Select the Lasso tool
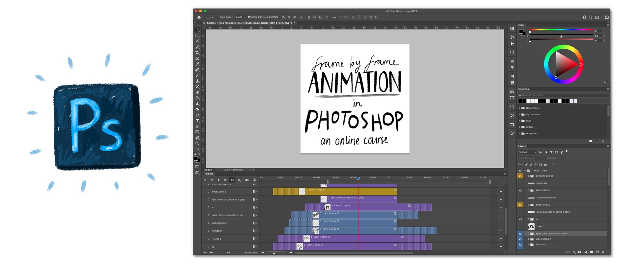The image size is (632, 266). [x=197, y=41]
